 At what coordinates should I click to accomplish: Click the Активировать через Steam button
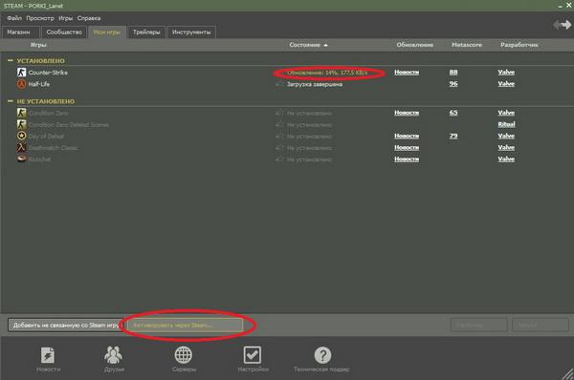coord(185,325)
